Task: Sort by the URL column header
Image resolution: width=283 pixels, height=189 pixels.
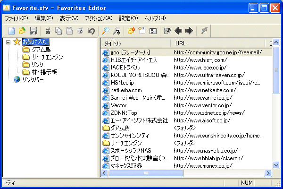Action: tap(217, 43)
